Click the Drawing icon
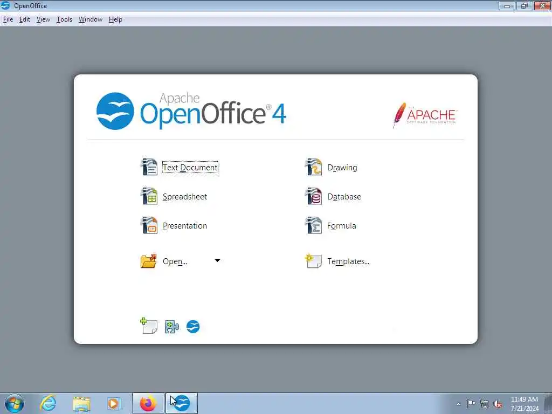This screenshot has width=552, height=414. (x=313, y=167)
